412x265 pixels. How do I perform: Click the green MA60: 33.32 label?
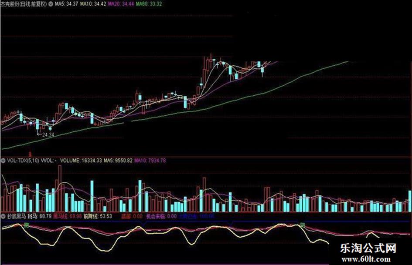[x=149, y=4]
